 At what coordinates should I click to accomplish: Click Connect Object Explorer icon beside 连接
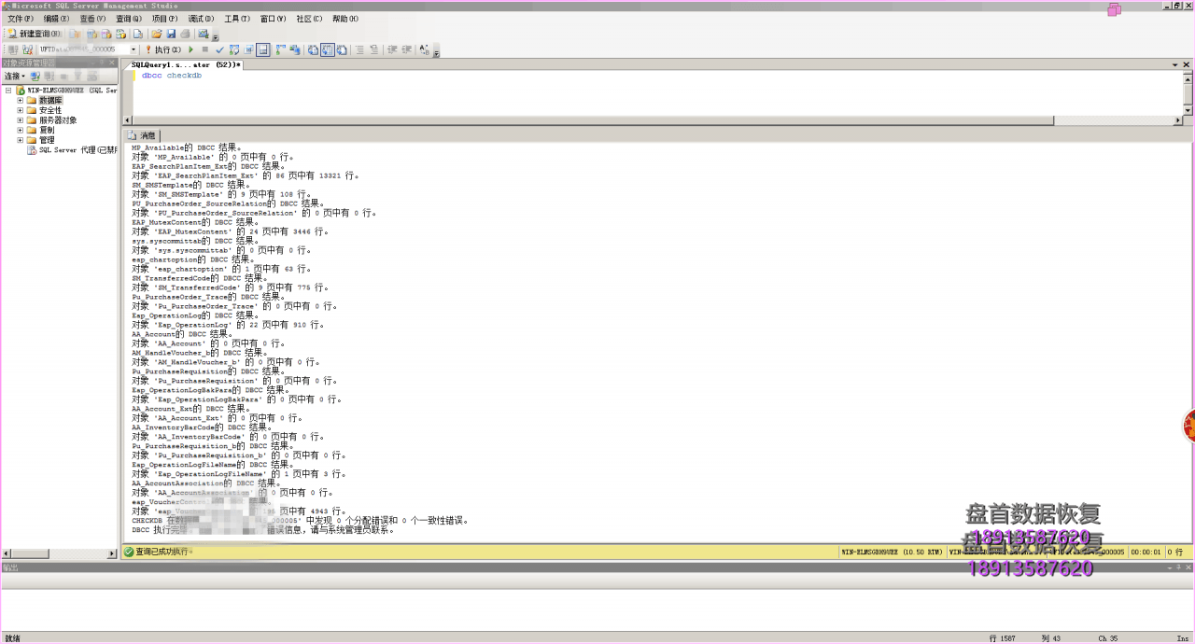[35, 76]
